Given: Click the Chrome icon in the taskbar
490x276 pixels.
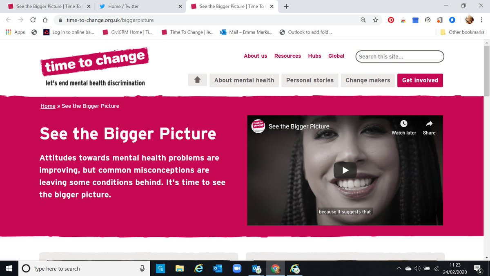Looking at the screenshot, I should [275, 269].
